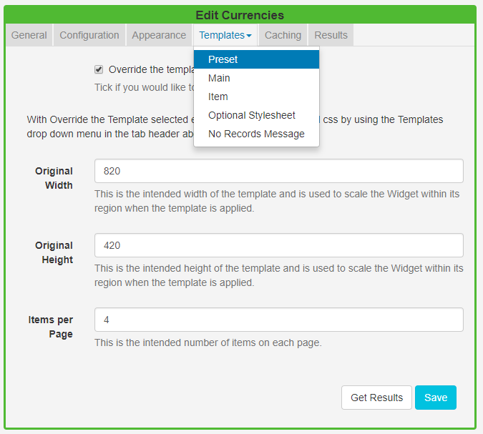483x434 pixels.
Task: Untick the Override the template checkbox
Action: click(99, 69)
